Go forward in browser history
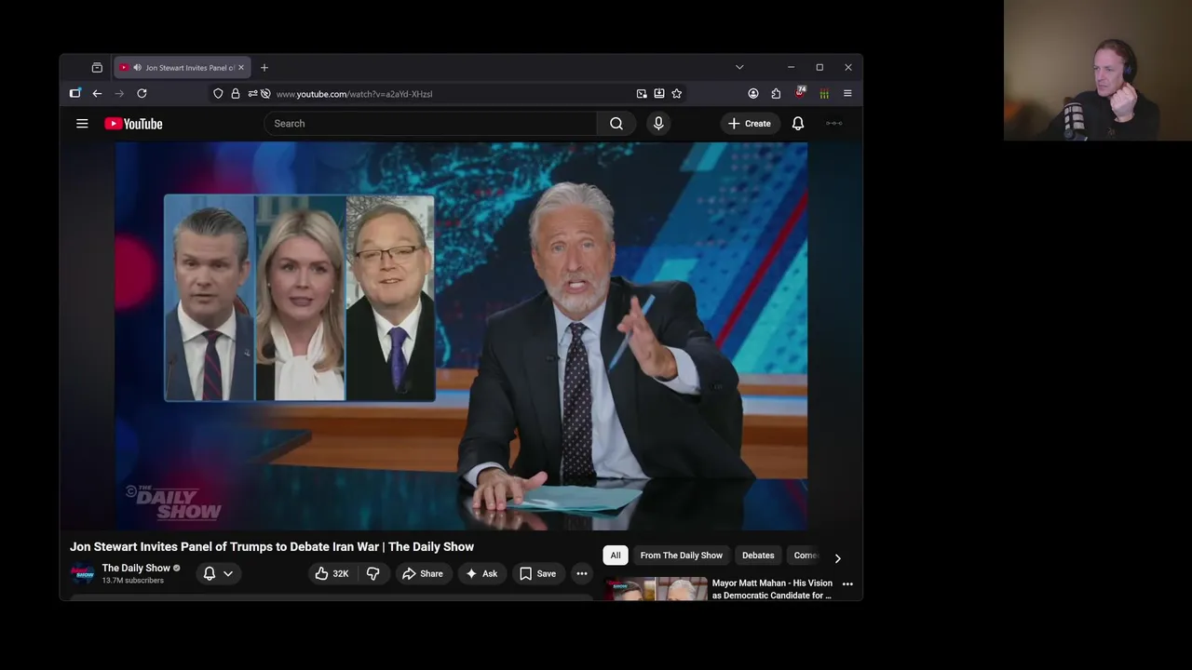Viewport: 1192px width, 670px height. point(119,93)
